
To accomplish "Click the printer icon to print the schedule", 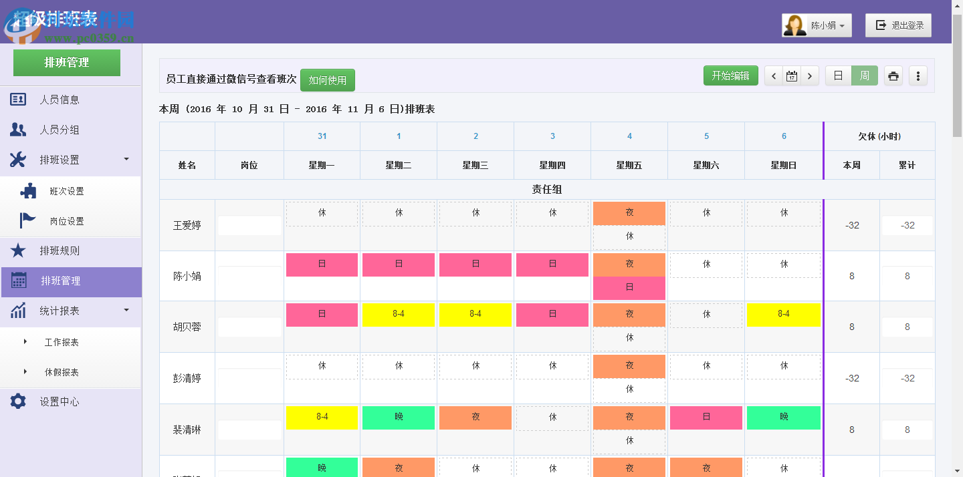I will click(893, 75).
